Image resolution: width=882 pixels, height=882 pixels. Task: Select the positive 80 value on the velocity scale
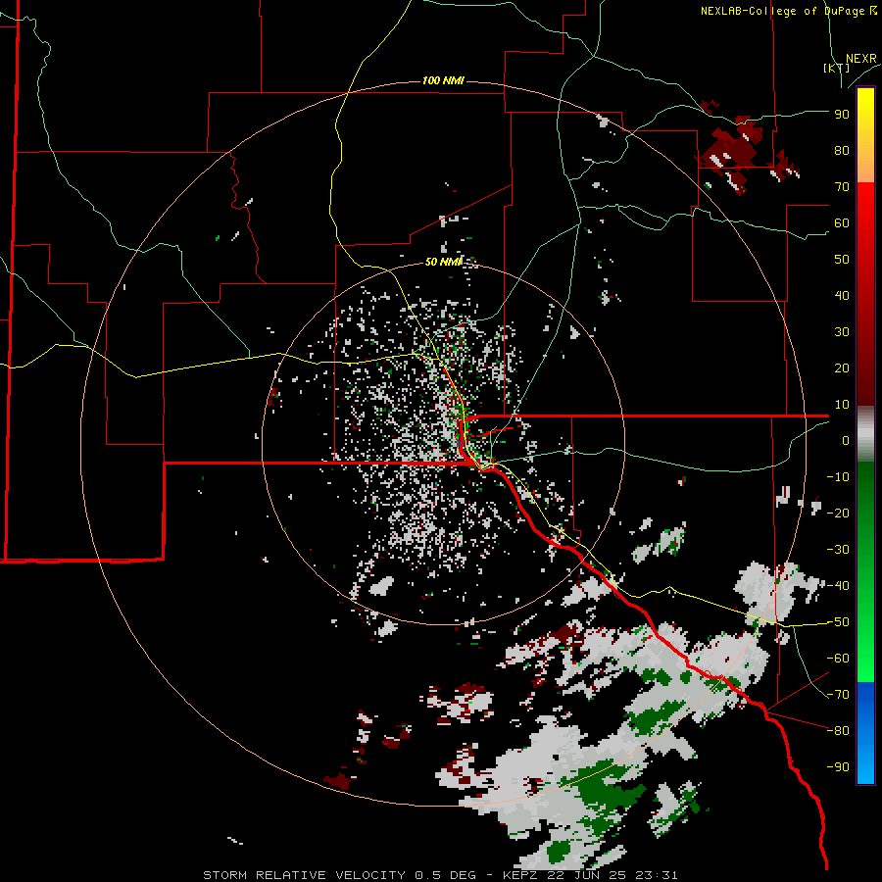(842, 151)
